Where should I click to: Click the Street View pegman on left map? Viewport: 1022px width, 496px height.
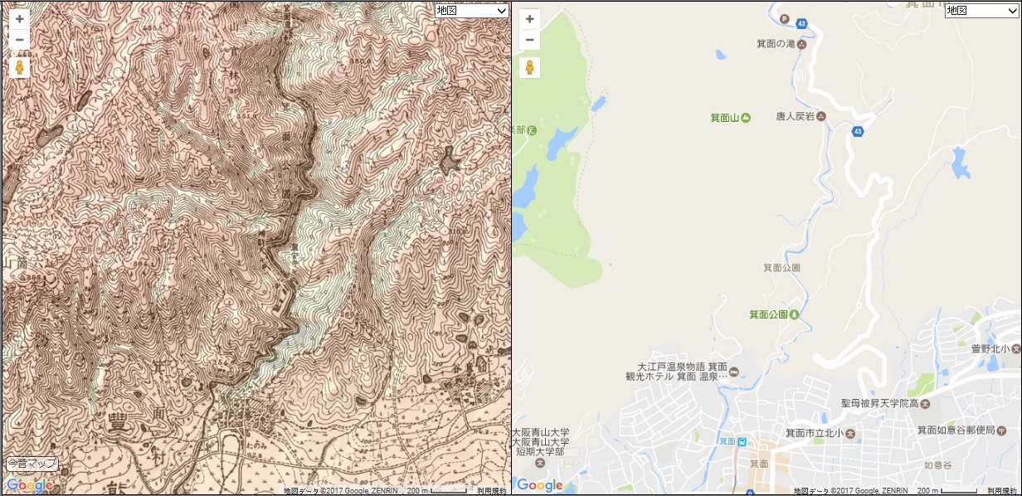[x=20, y=67]
